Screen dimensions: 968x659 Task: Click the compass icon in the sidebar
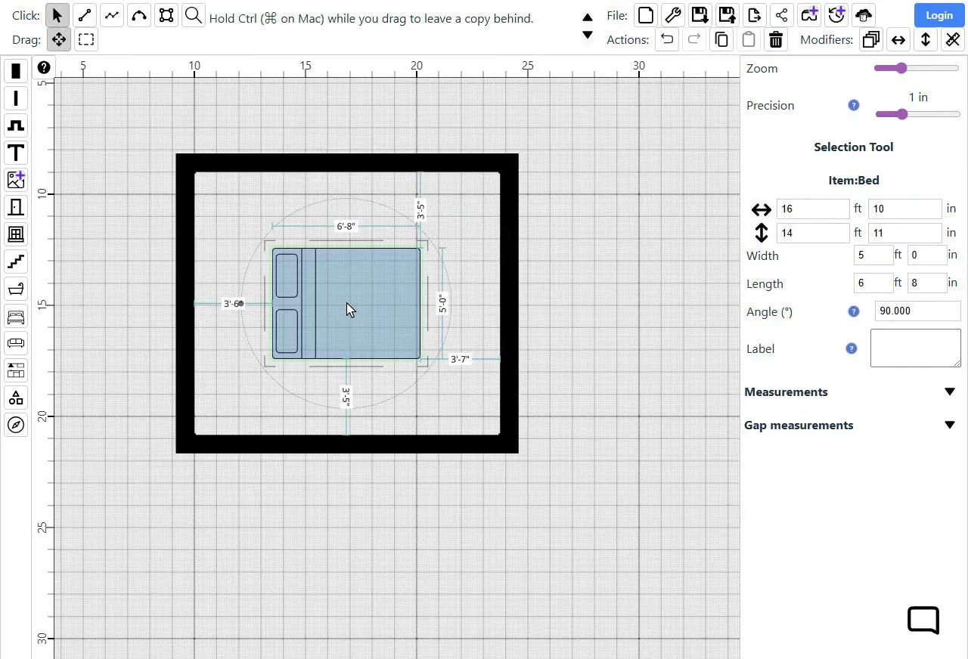[16, 425]
